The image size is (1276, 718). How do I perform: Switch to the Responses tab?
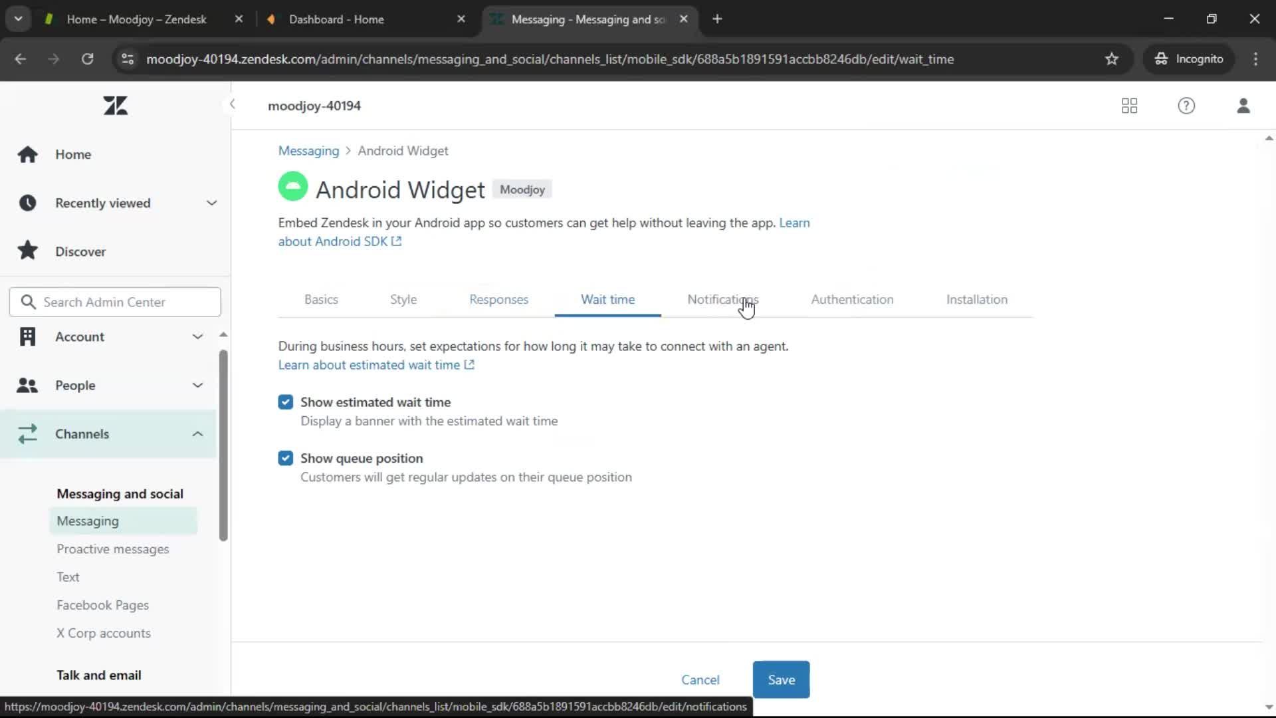coord(498,299)
